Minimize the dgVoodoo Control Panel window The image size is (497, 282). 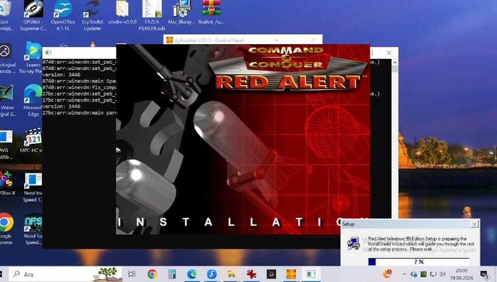[276, 40]
